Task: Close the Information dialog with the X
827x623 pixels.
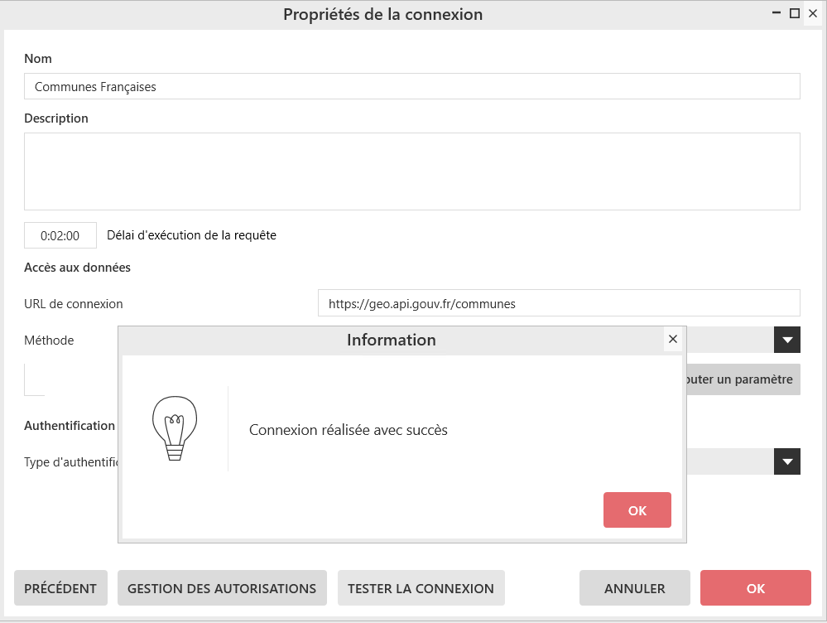Action: (672, 340)
